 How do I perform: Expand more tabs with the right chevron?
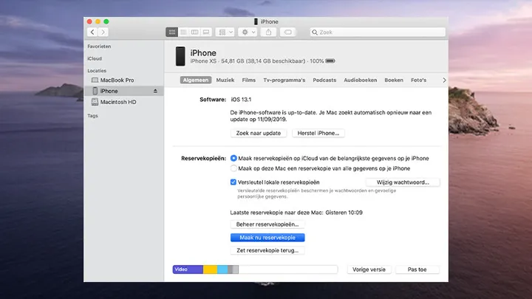coord(444,80)
